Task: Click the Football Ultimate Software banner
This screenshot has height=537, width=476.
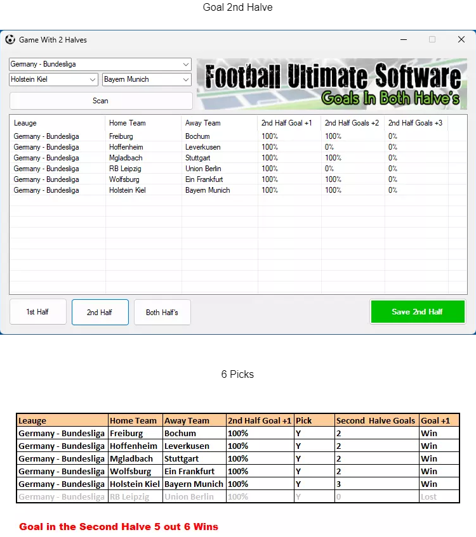Action: pos(332,84)
